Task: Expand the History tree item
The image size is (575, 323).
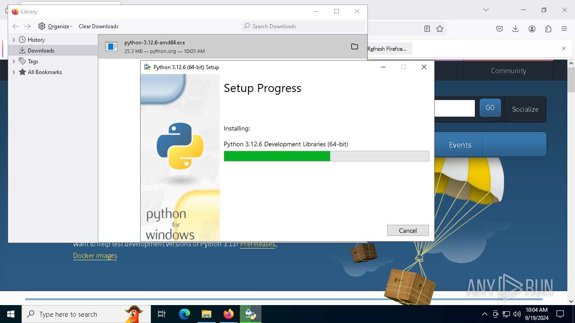Action: tap(13, 39)
